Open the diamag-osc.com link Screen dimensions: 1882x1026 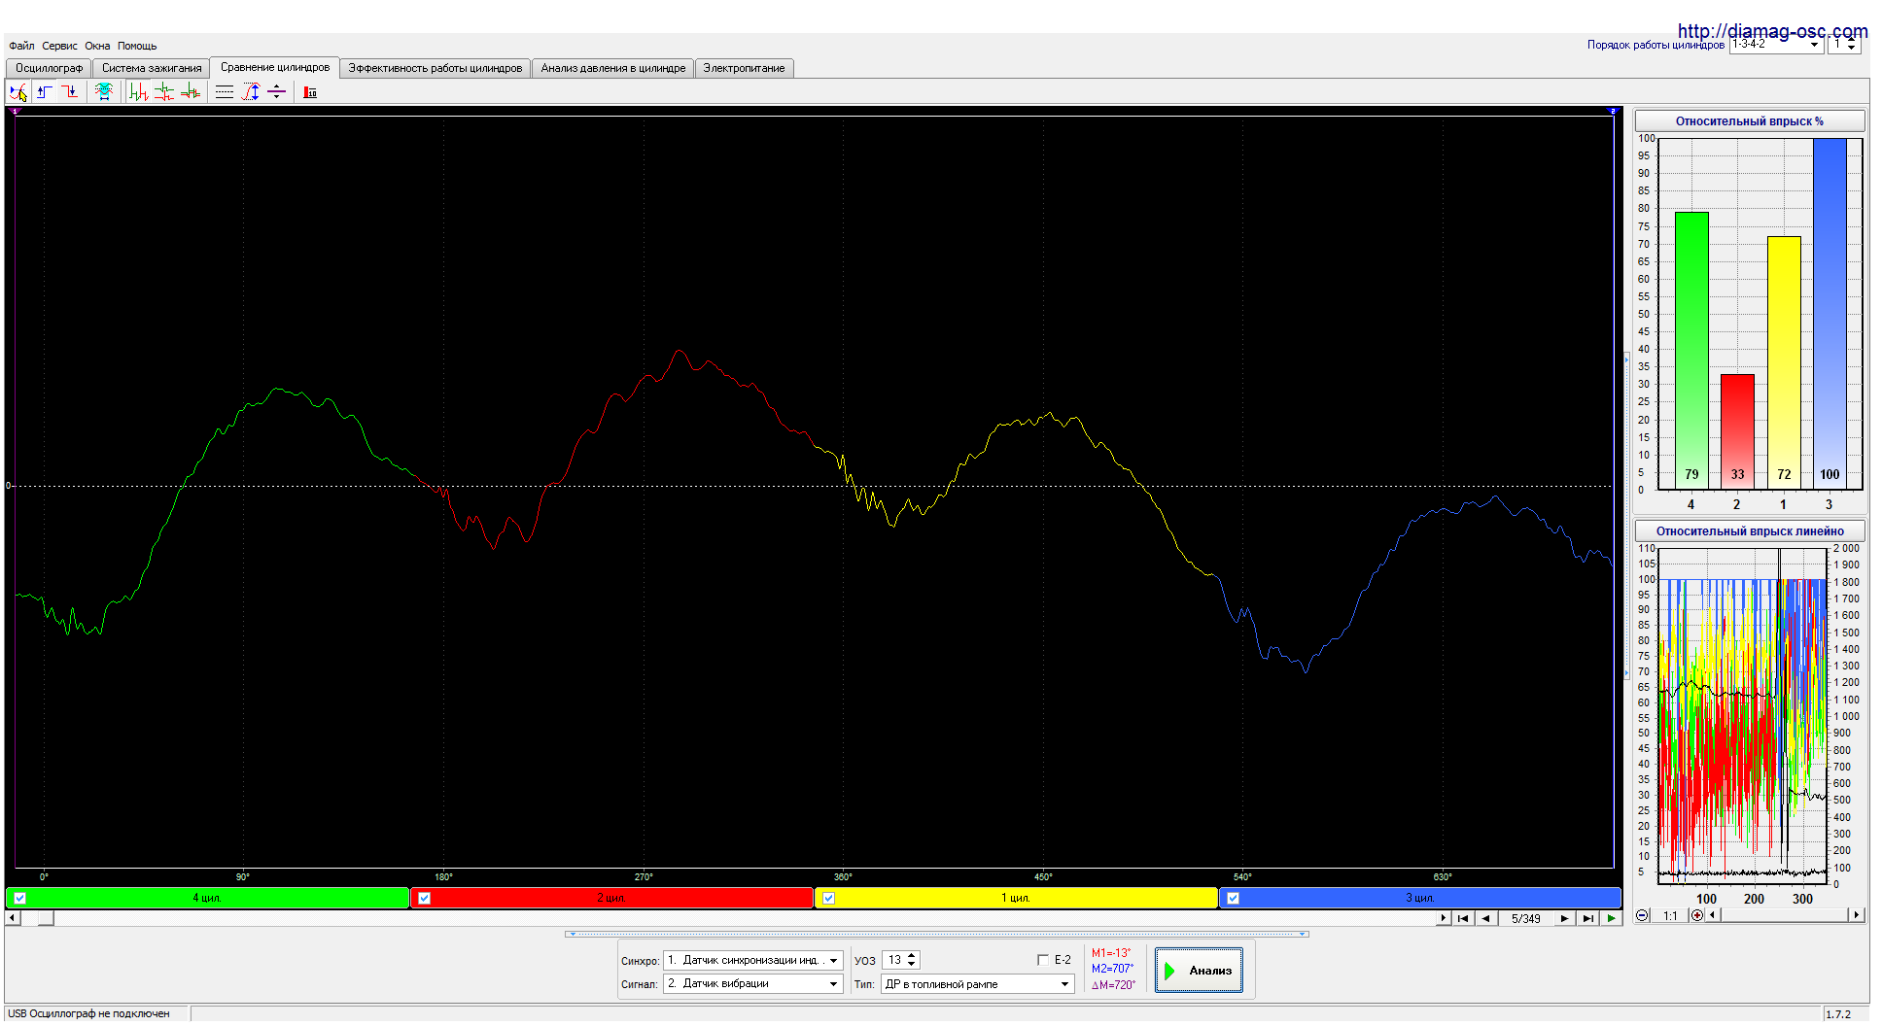coord(1772,31)
